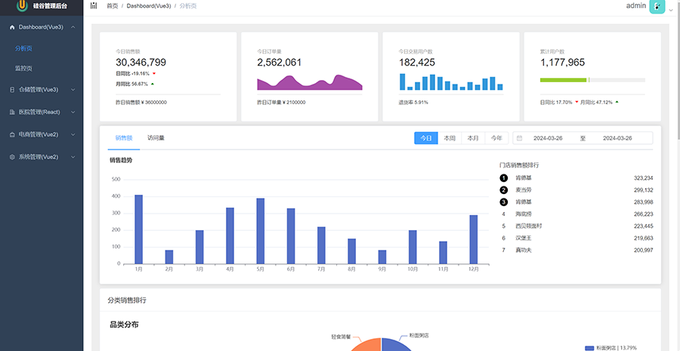This screenshot has width=680, height=351.
Task: Select the 今年 range button
Action: pos(496,138)
